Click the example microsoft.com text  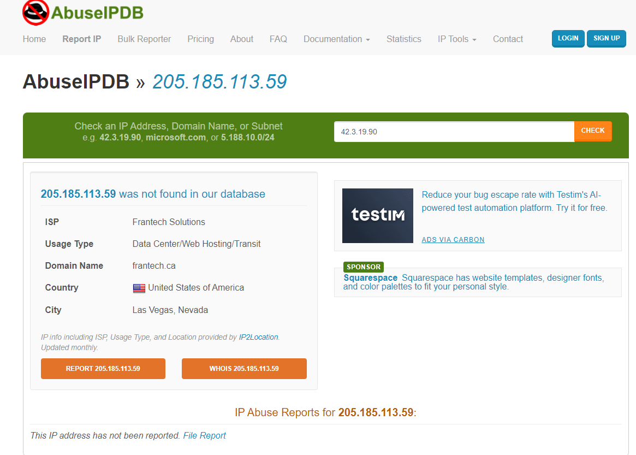point(176,138)
